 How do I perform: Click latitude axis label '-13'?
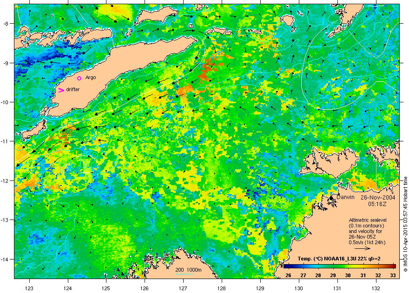(5, 220)
